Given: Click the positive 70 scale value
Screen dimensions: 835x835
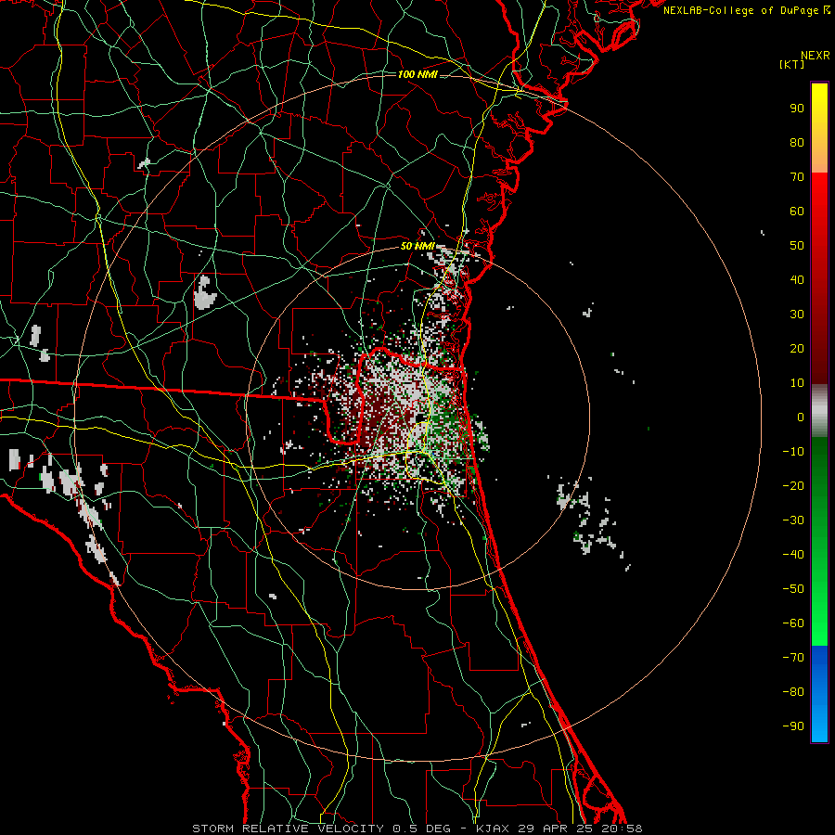Looking at the screenshot, I should click(x=797, y=177).
